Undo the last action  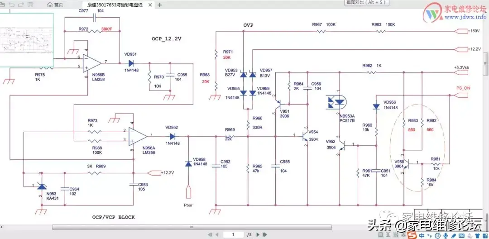coord(12,5)
